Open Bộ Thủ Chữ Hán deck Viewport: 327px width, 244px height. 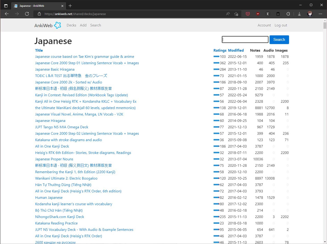tap(59, 210)
